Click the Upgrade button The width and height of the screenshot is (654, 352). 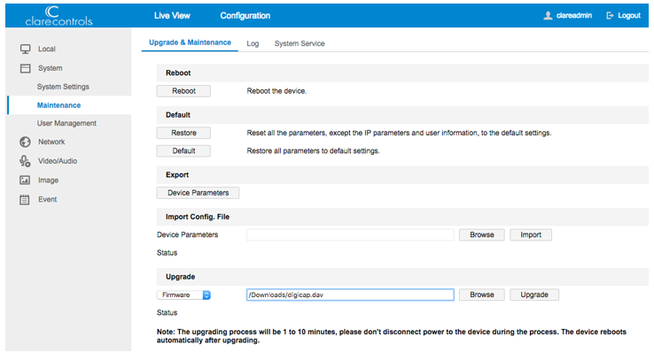[534, 295]
